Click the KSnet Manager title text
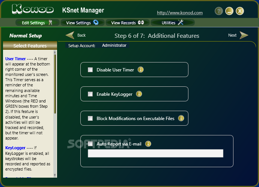The image size is (259, 187). coord(83,10)
